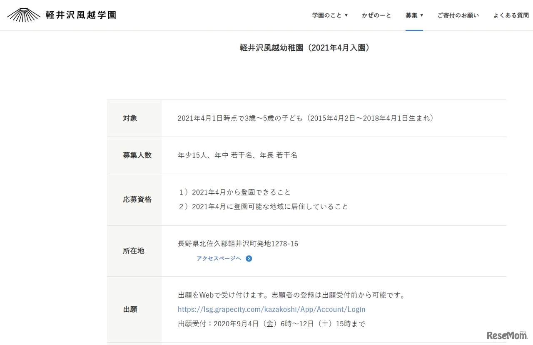
Task: Follow the アクセスページへ link
Action: (219, 259)
